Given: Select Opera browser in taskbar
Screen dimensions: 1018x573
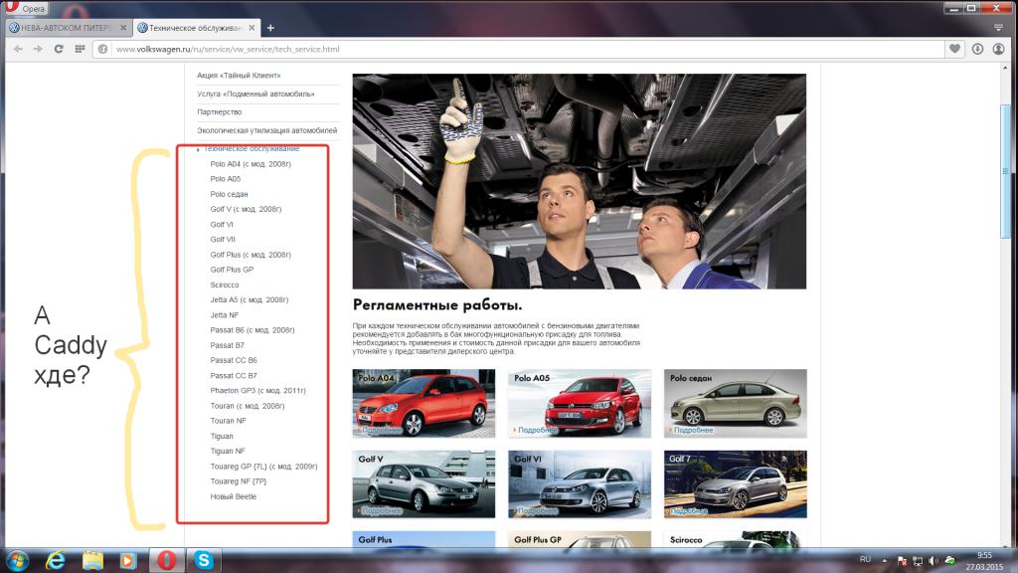Looking at the screenshot, I should (166, 560).
